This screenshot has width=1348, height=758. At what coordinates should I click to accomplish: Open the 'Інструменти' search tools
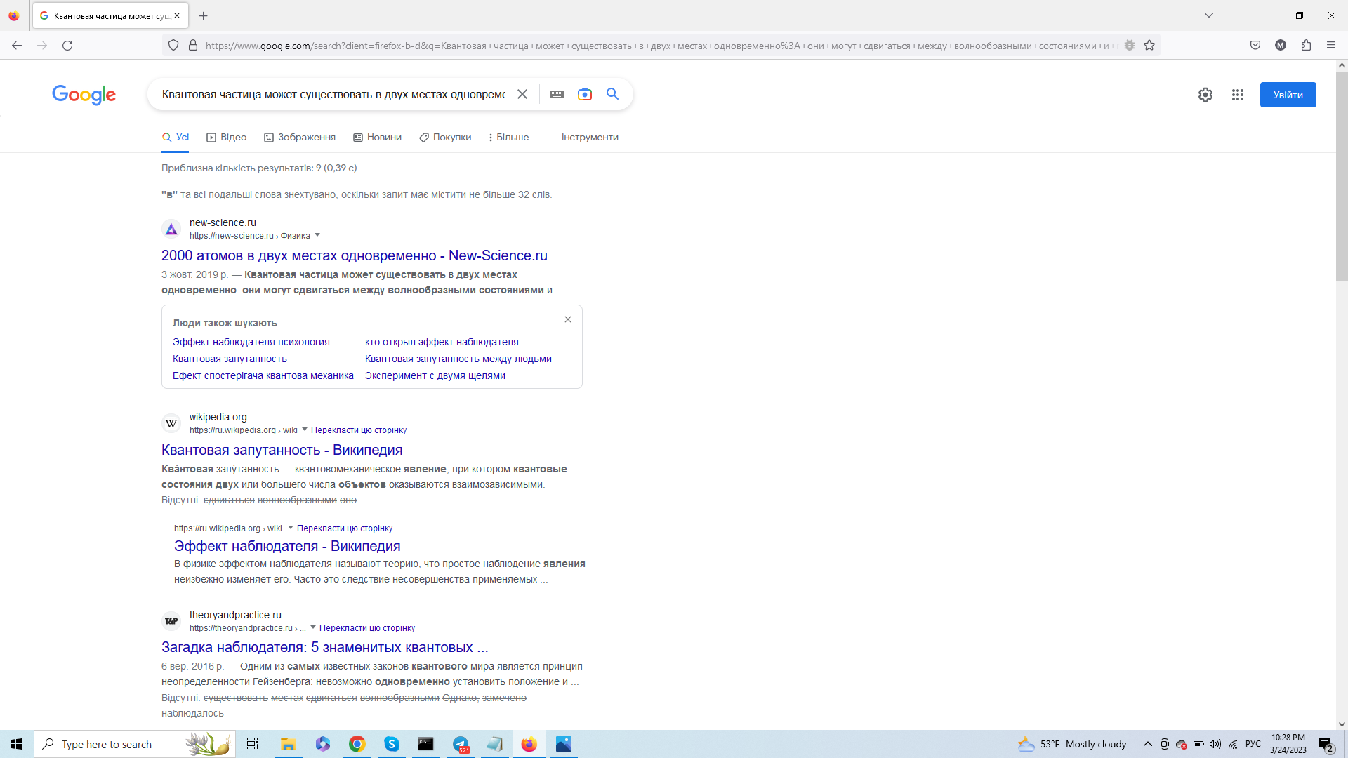pyautogui.click(x=590, y=138)
